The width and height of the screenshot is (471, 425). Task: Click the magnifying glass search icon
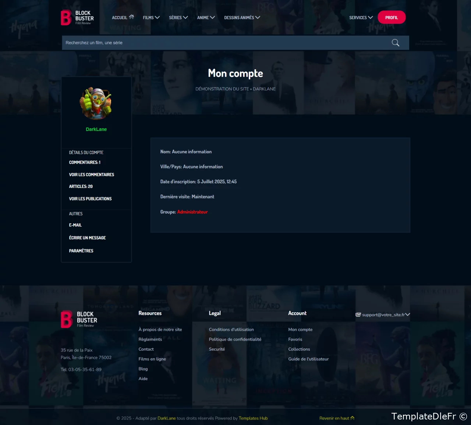[395, 43]
